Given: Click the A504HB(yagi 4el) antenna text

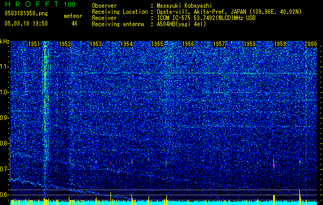Looking at the screenshot, I should click(181, 24).
